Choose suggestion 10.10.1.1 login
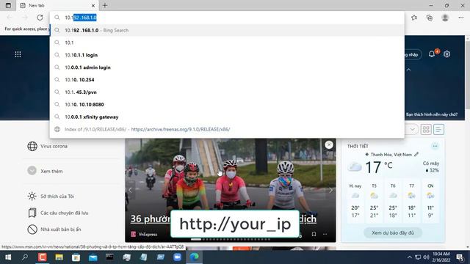The height and width of the screenshot is (264, 470). pos(227,55)
